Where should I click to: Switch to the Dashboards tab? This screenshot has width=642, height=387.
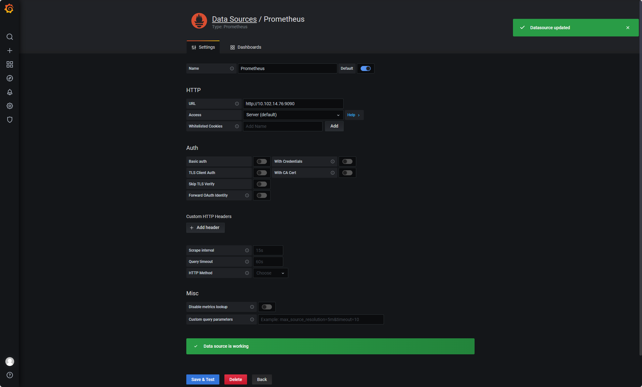pos(246,47)
